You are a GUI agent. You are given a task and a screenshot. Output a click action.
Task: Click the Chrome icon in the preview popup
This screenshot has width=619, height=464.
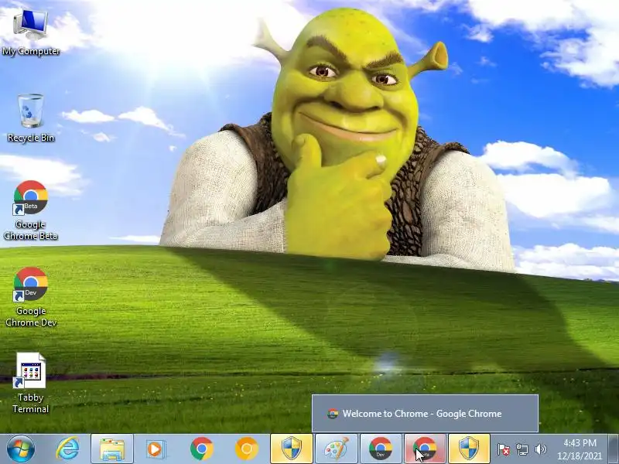(333, 414)
